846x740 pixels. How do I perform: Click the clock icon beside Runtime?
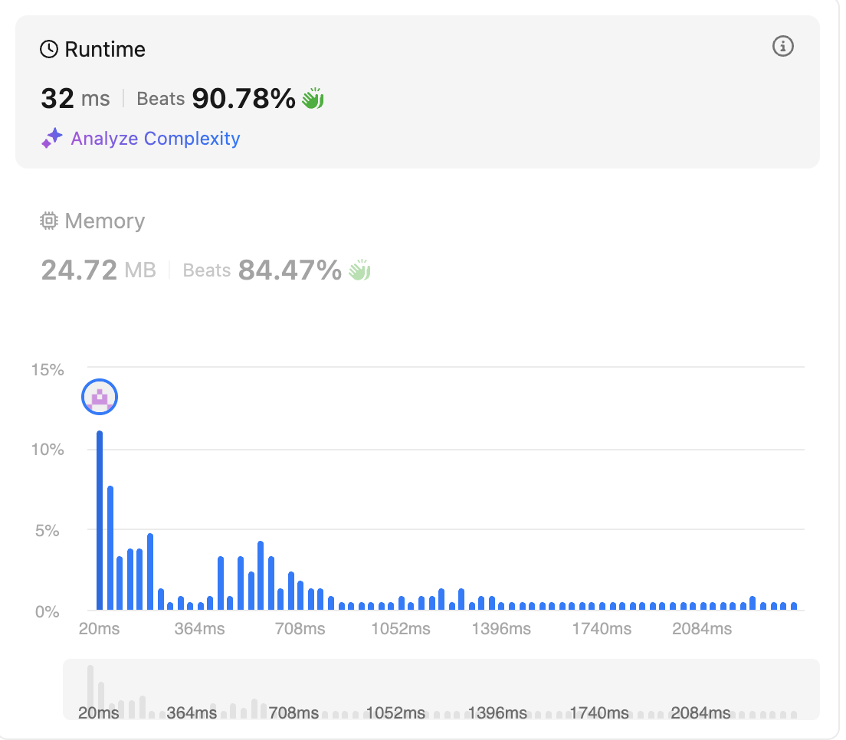point(49,50)
